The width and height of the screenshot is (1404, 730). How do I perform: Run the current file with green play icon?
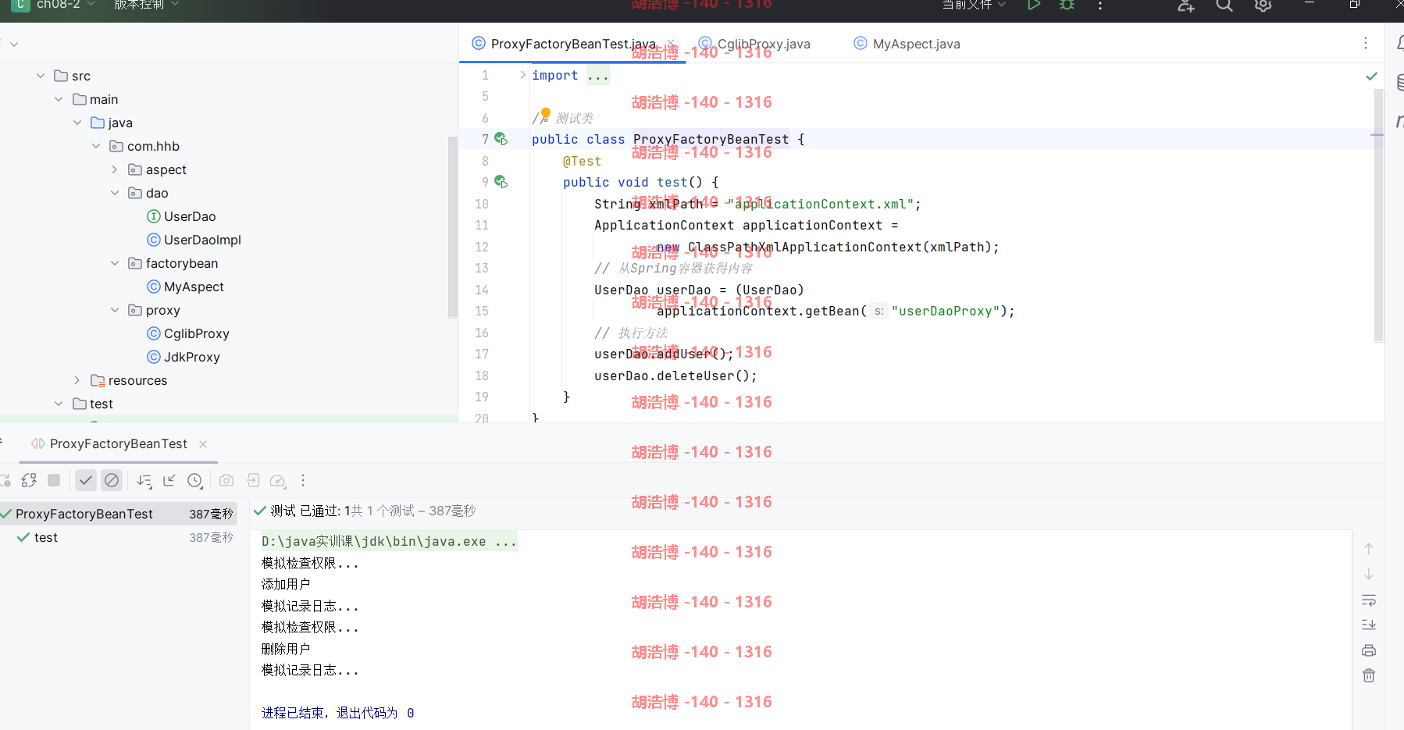pyautogui.click(x=1034, y=5)
